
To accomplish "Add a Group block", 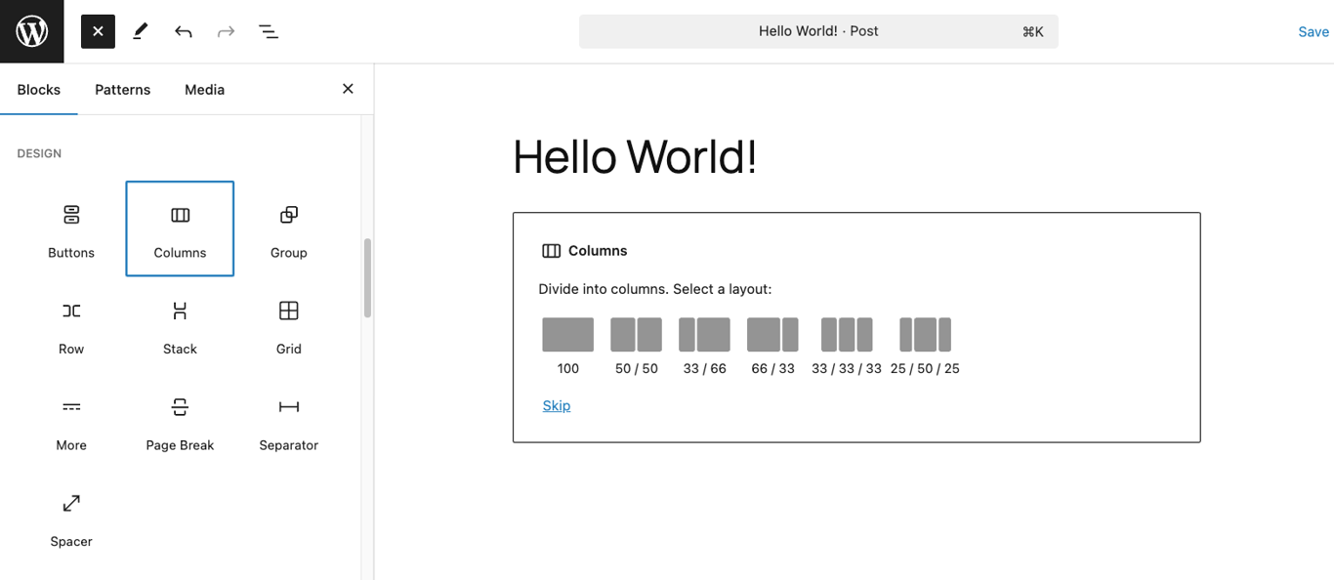I will (287, 228).
